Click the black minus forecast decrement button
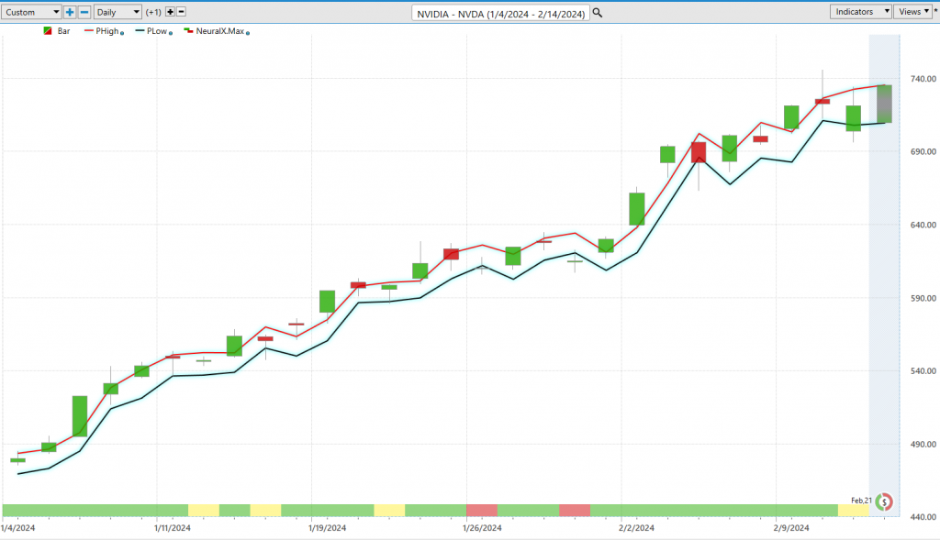 [181, 12]
